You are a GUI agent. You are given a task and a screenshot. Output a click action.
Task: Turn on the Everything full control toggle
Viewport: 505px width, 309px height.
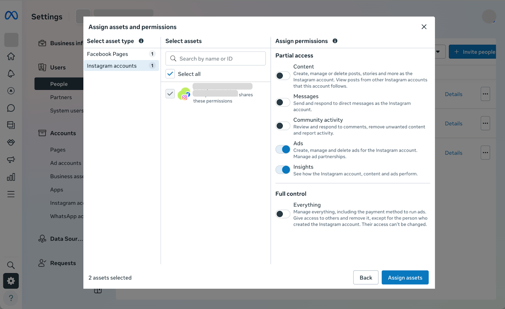(282, 214)
